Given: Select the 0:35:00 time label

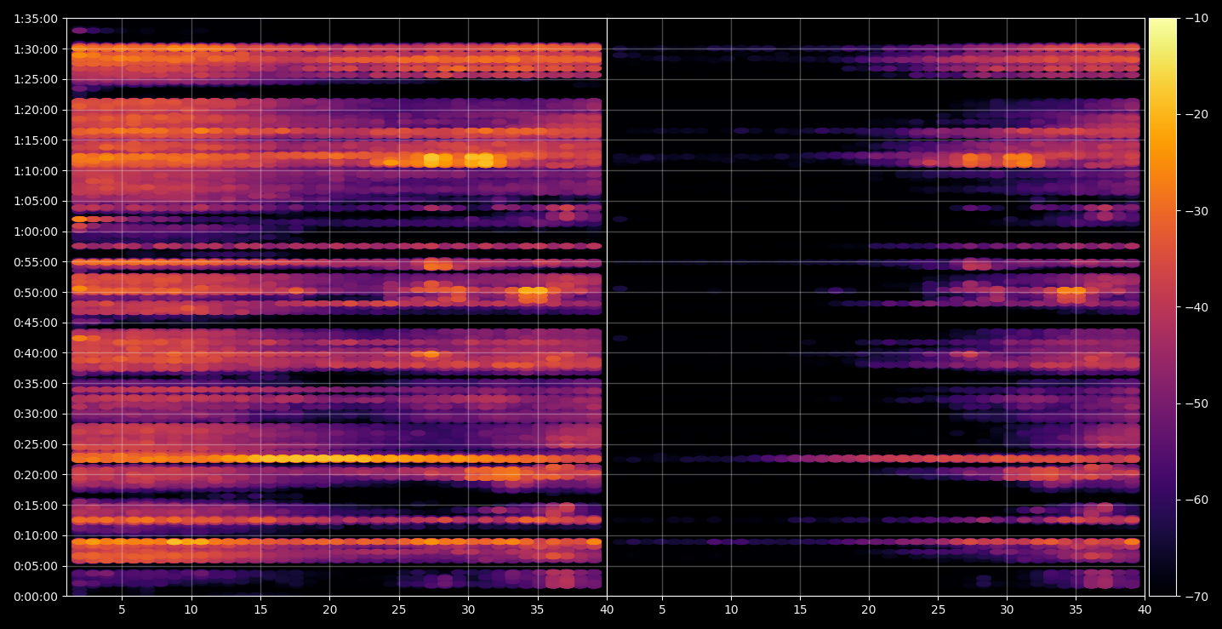Looking at the screenshot, I should point(36,384).
